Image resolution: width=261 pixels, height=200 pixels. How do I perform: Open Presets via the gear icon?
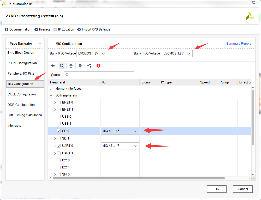pos(36,29)
